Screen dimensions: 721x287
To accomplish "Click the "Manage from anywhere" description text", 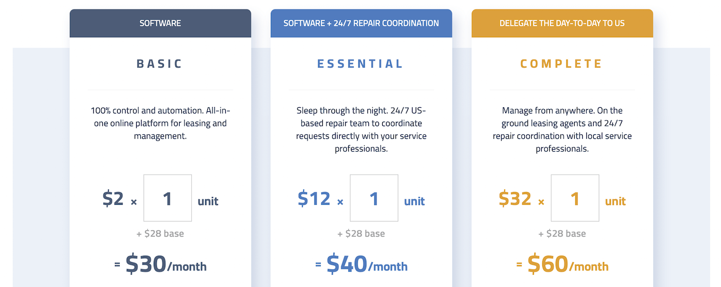I will click(x=562, y=130).
